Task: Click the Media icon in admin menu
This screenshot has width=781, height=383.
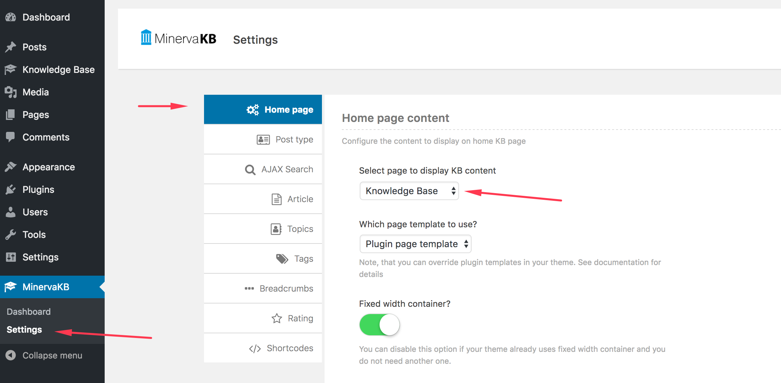Action: [x=11, y=92]
